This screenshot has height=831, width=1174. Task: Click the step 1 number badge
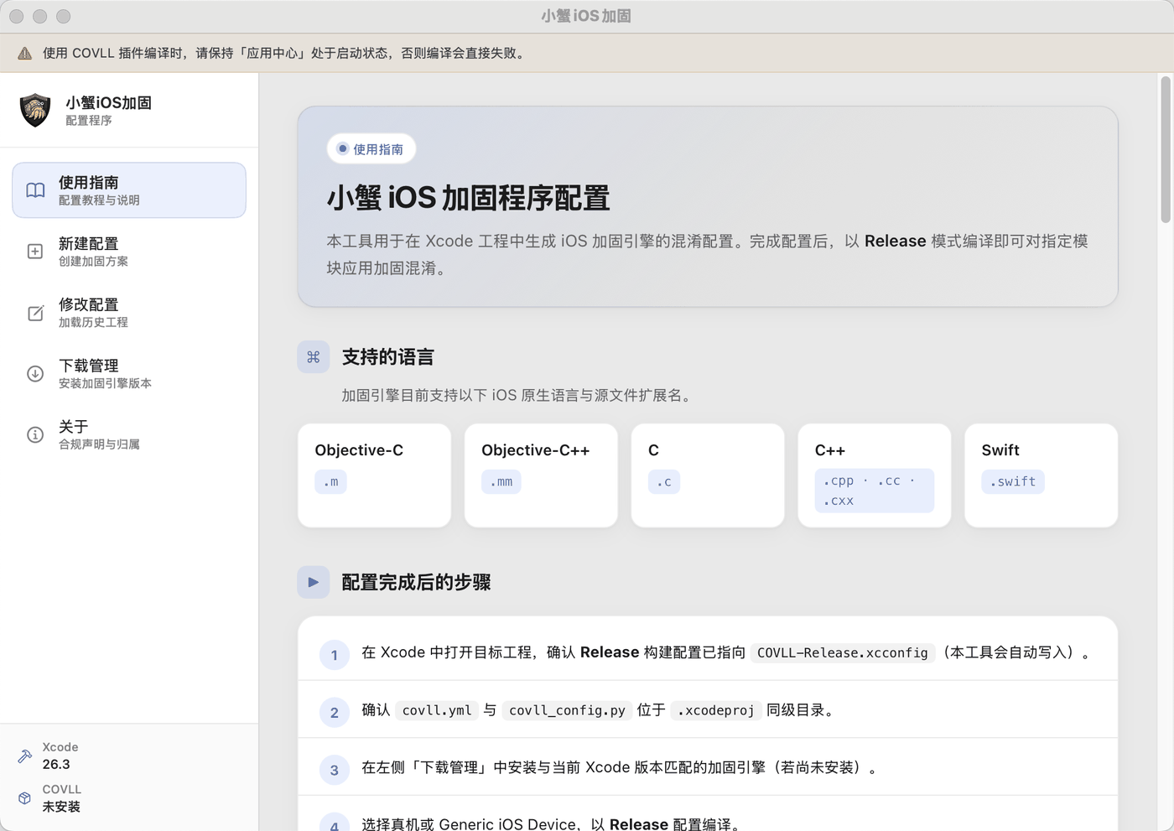(x=334, y=655)
